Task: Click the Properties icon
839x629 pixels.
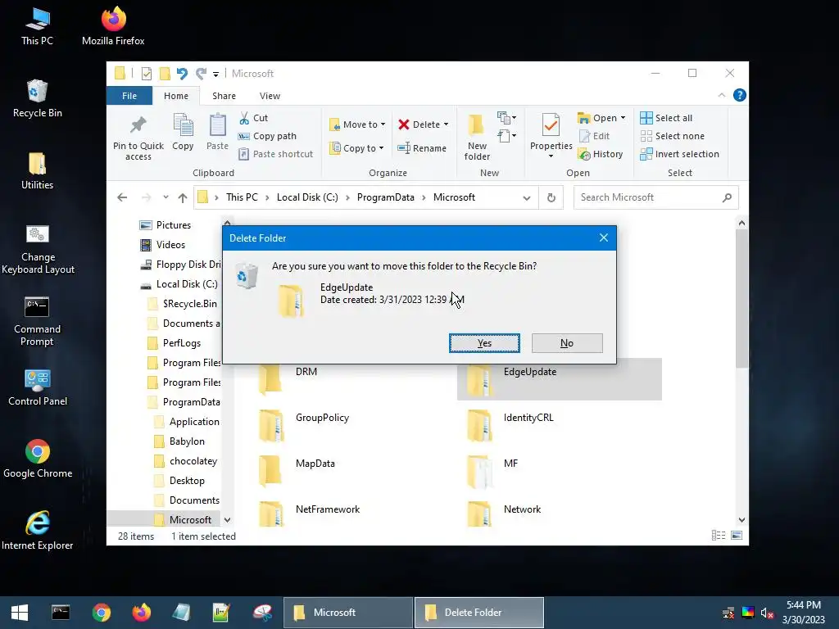Action: tap(551, 126)
